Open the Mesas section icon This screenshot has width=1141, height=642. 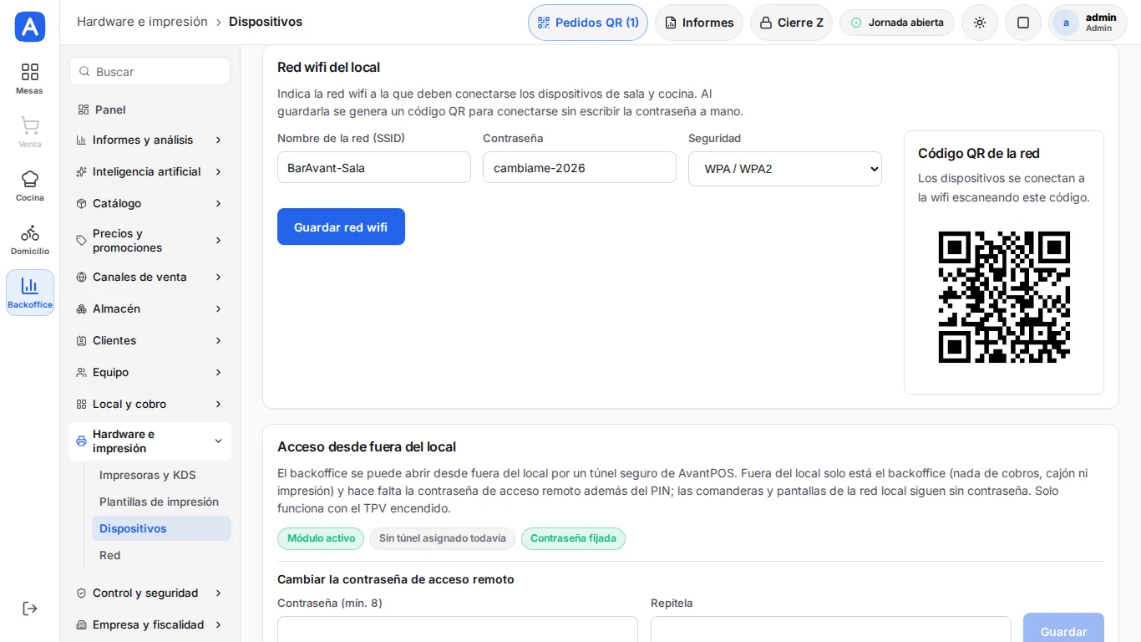[x=30, y=79]
